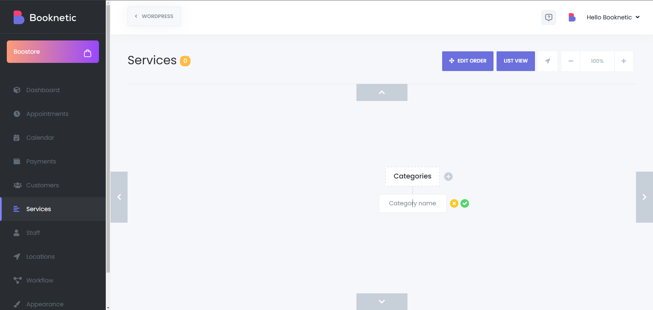Click the Staff person icon
The image size is (653, 310).
point(16,233)
